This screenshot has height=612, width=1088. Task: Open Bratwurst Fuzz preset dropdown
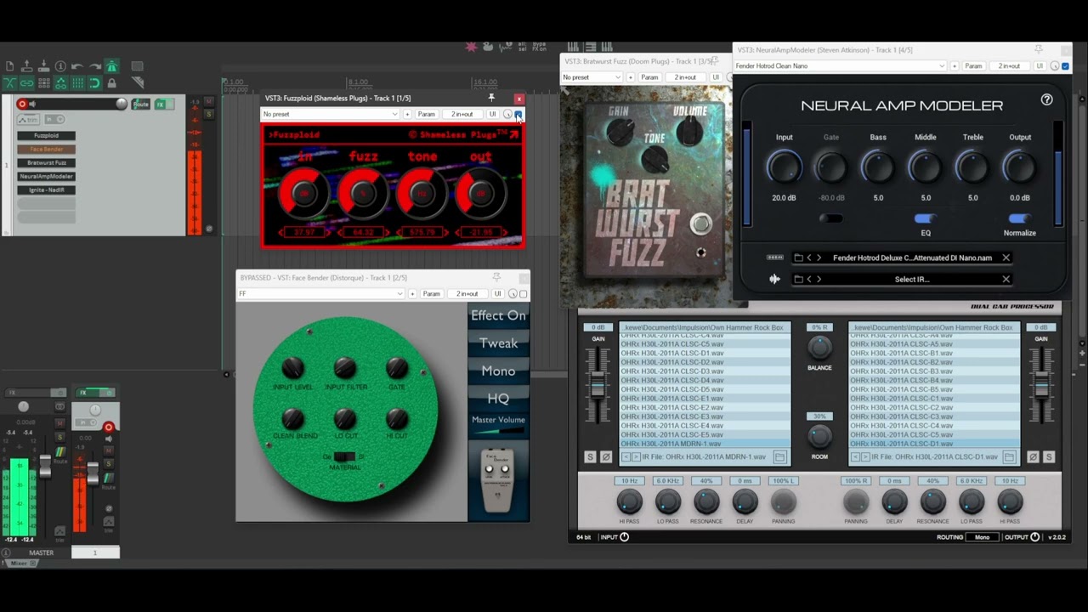point(592,77)
